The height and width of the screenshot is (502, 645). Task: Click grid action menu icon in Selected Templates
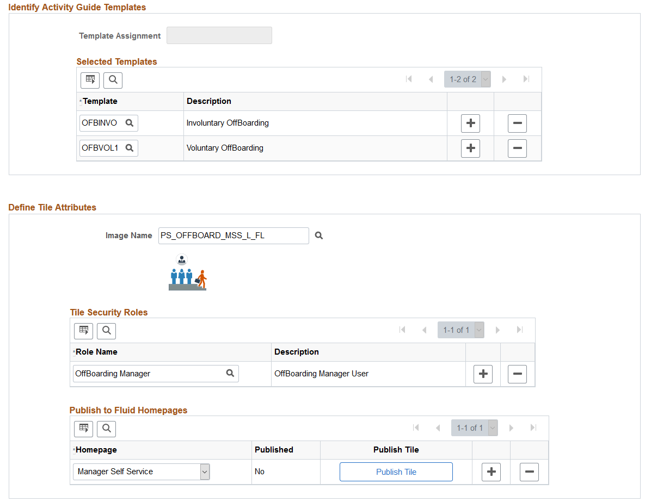pyautogui.click(x=90, y=80)
